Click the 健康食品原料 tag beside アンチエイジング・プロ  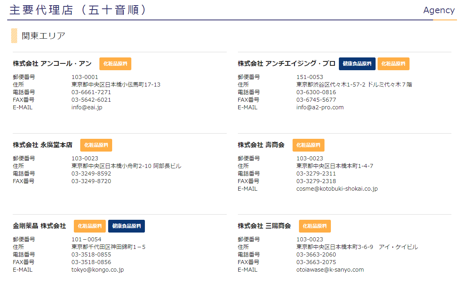357,64
